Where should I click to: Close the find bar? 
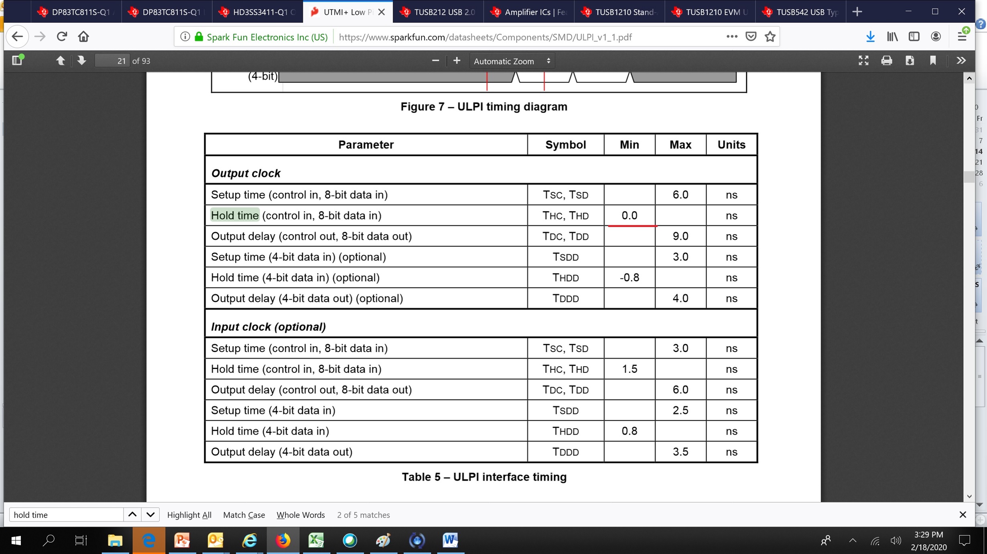point(963,515)
